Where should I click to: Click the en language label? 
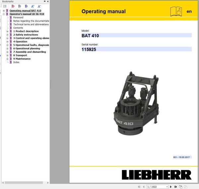pyautogui.click(x=189, y=11)
